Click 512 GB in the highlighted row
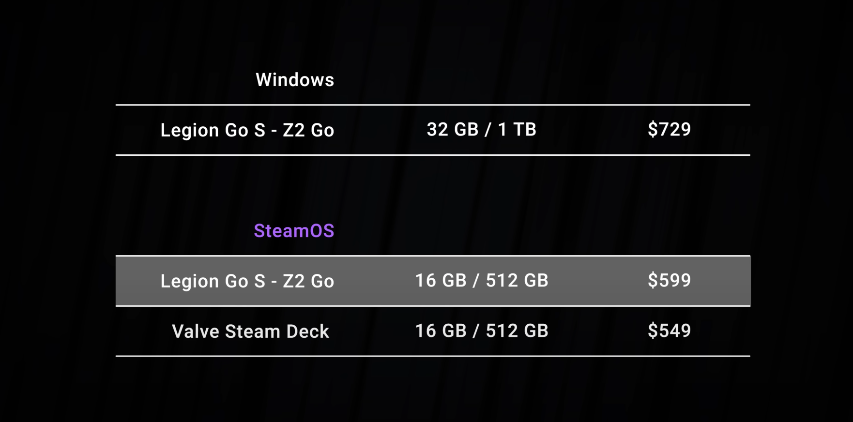853x422 pixels. pyautogui.click(x=517, y=281)
